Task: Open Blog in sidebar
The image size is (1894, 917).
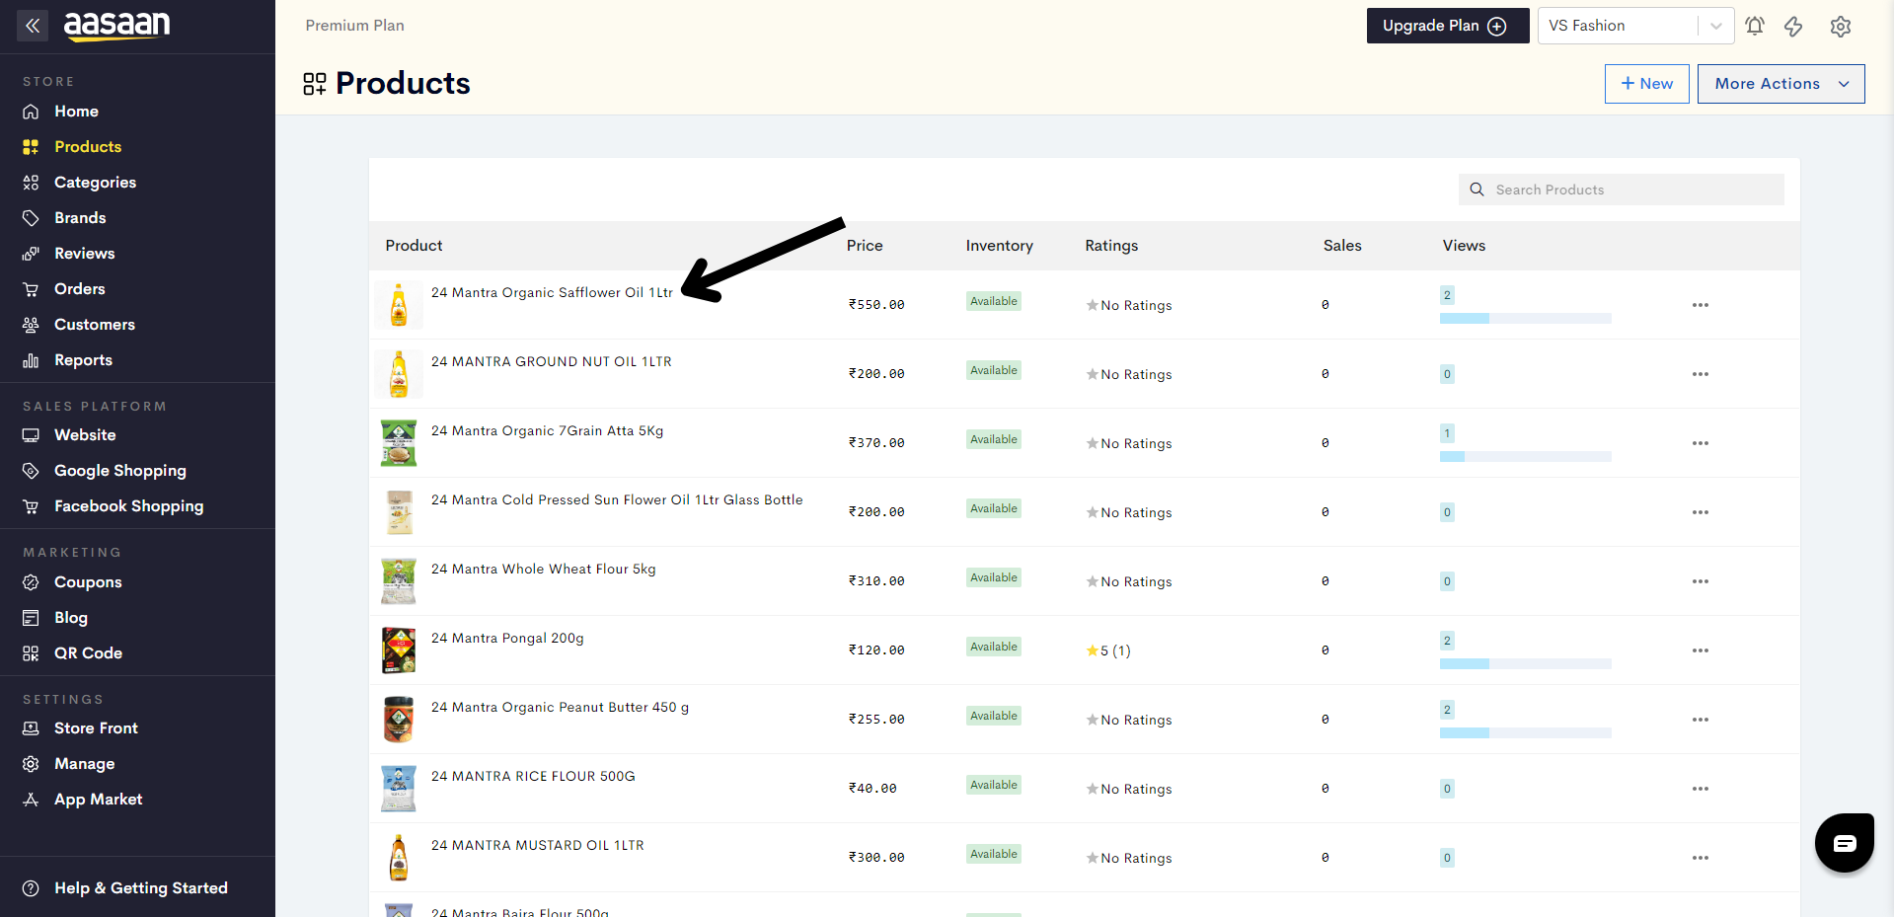Action: [x=71, y=618]
